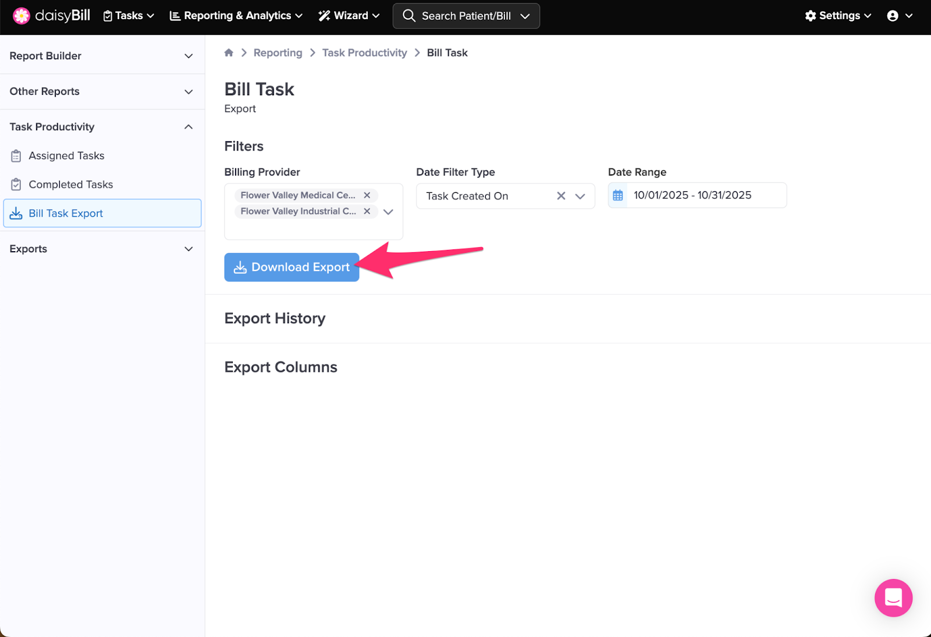Screen dimensions: 931x637
Task: Expand the Billing Provider dropdown arrow
Action: tap(389, 212)
